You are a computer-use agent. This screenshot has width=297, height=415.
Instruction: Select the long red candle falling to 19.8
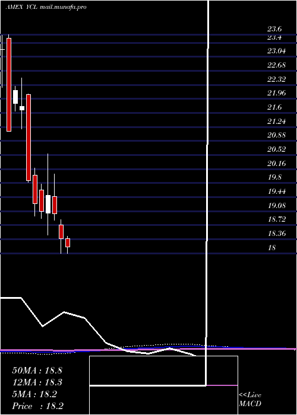29,138
